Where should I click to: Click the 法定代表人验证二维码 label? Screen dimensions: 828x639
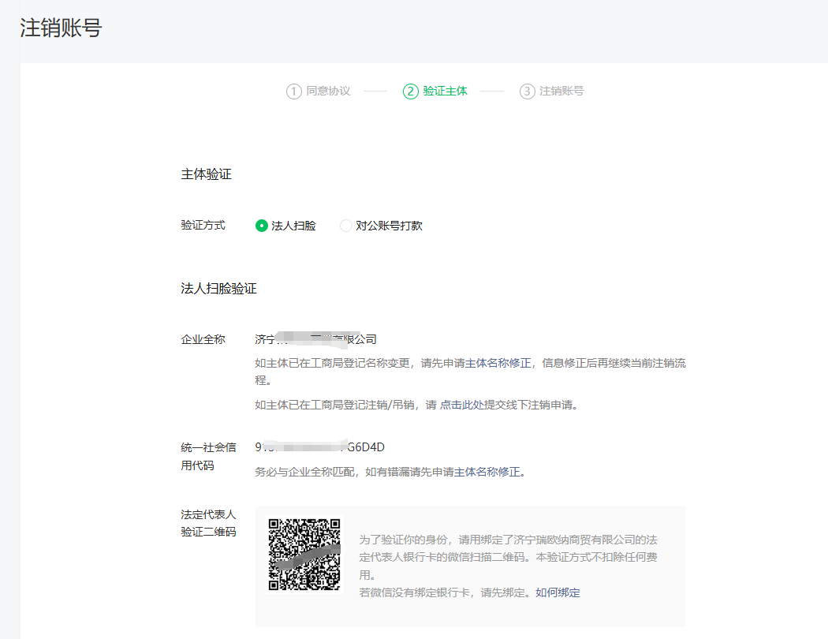pyautogui.click(x=208, y=523)
